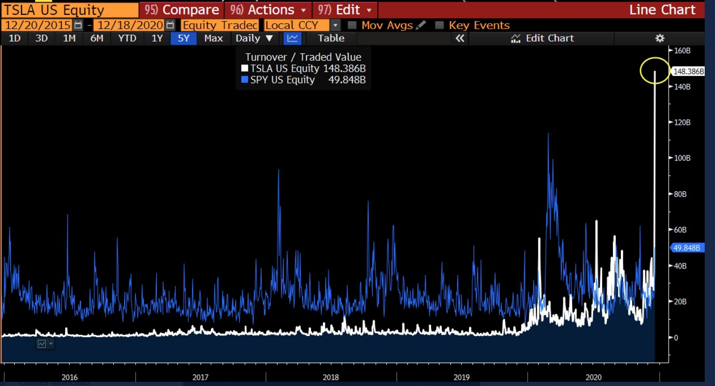Click the Mov Avgs pencil edit icon

(421, 25)
